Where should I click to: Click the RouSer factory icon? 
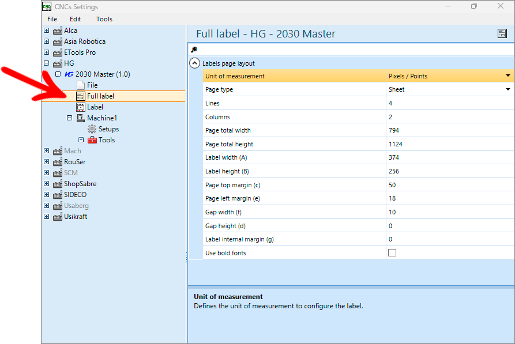(58, 162)
